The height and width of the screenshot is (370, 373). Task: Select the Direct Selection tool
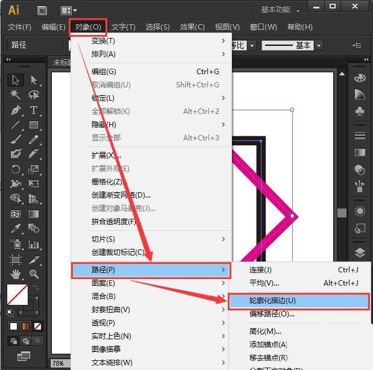(x=34, y=80)
